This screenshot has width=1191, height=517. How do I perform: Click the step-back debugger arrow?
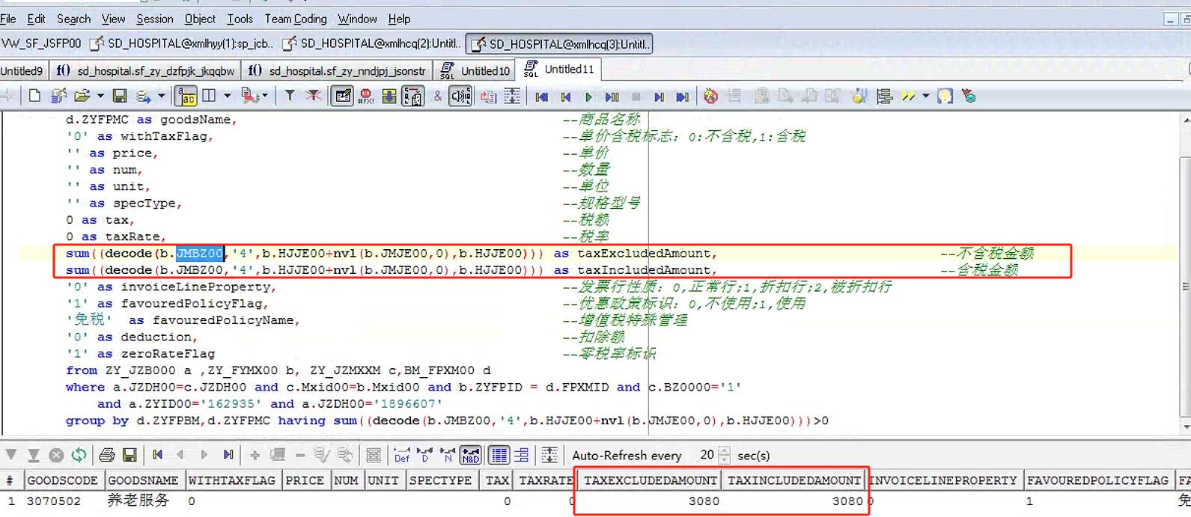566,97
